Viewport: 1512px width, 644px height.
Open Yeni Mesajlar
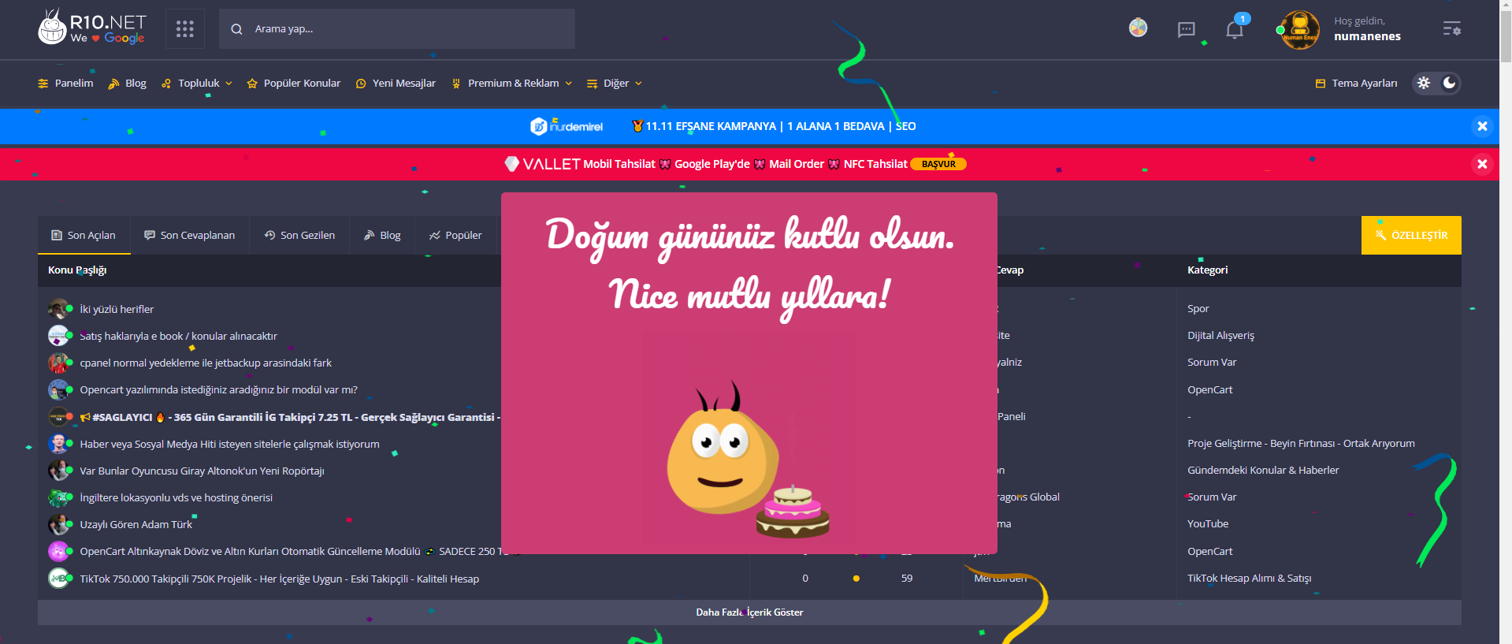(x=396, y=83)
